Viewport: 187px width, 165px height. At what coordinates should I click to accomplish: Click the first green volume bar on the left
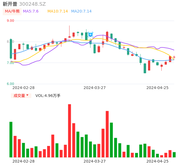tap(11, 139)
